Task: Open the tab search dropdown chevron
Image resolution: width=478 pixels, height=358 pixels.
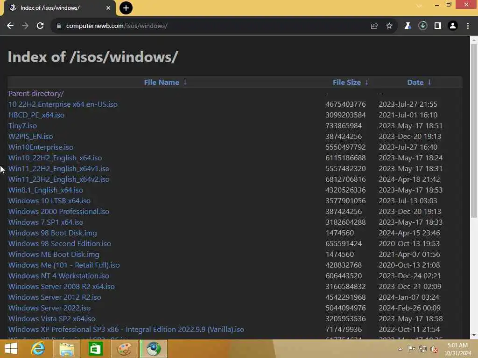Action: [x=419, y=6]
